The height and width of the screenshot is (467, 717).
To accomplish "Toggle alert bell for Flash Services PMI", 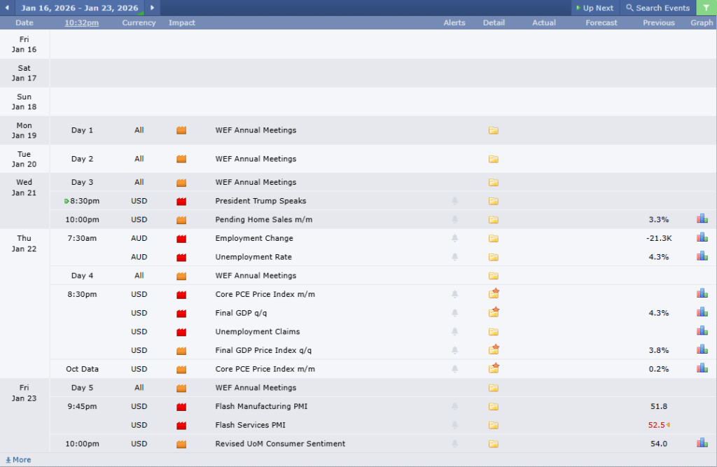I will (x=454, y=425).
